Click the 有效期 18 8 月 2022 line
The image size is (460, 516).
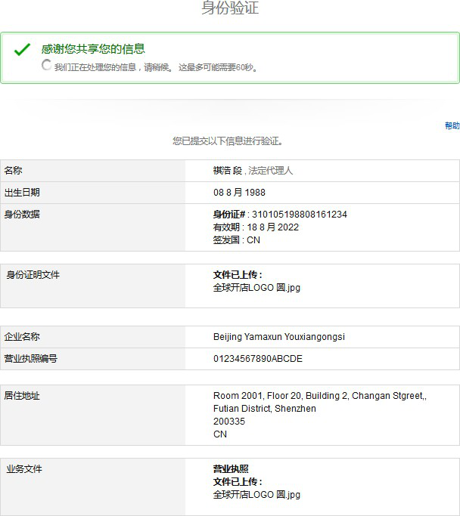click(x=256, y=227)
